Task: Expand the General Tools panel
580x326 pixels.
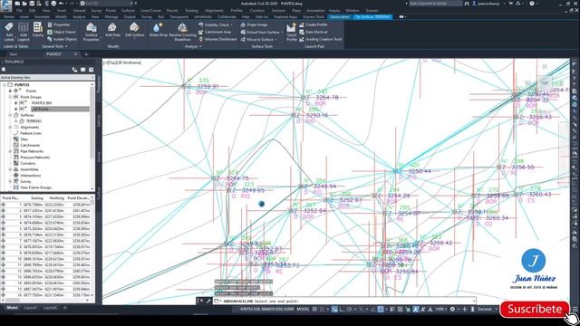Action: (54, 46)
